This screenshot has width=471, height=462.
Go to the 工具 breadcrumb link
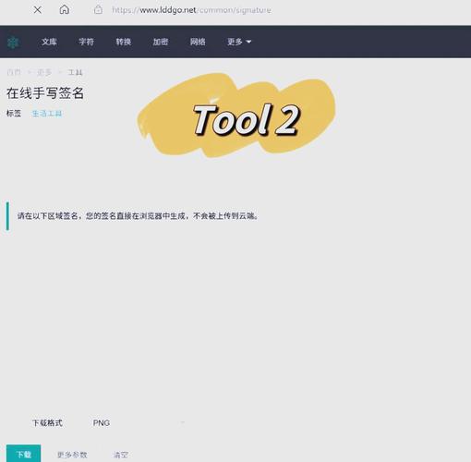(x=75, y=72)
